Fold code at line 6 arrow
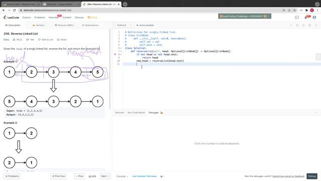This screenshot has height=181, width=321. (x=121, y=48)
